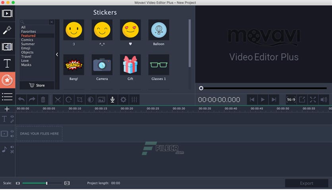Toggle video track visibility eye
The height and width of the screenshot is (192, 332).
(12, 131)
